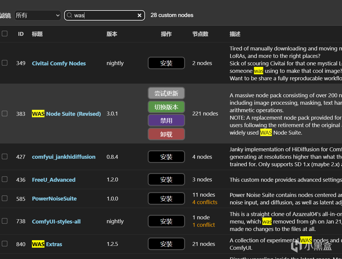342x259 pixels.
Task: Click ID 840 cell
Action: click(x=21, y=244)
